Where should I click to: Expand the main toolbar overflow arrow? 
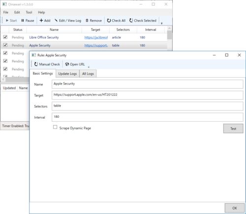tap(161, 23)
